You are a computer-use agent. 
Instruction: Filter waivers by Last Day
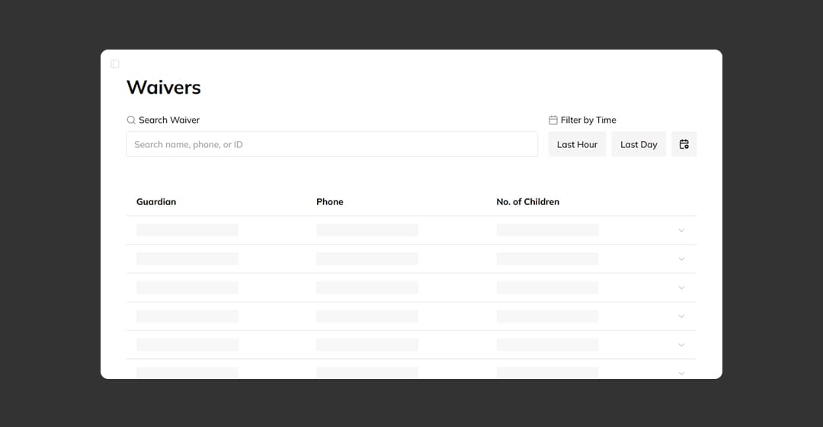[x=639, y=144]
